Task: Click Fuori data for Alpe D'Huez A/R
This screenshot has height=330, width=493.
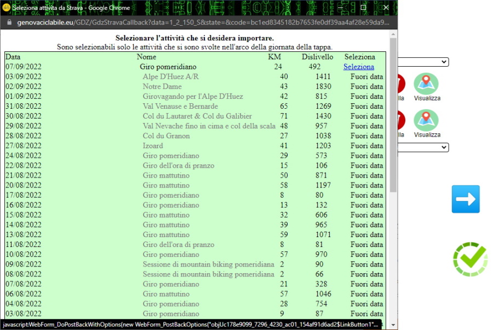Action: pos(366,76)
